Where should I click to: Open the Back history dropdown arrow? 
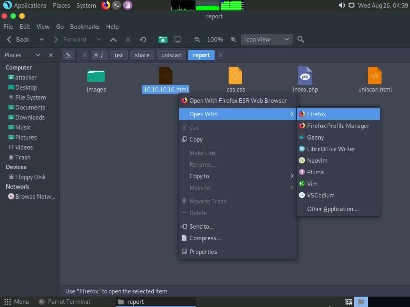pos(41,40)
